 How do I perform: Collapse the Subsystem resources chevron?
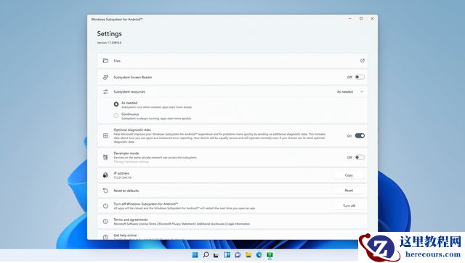pos(362,92)
